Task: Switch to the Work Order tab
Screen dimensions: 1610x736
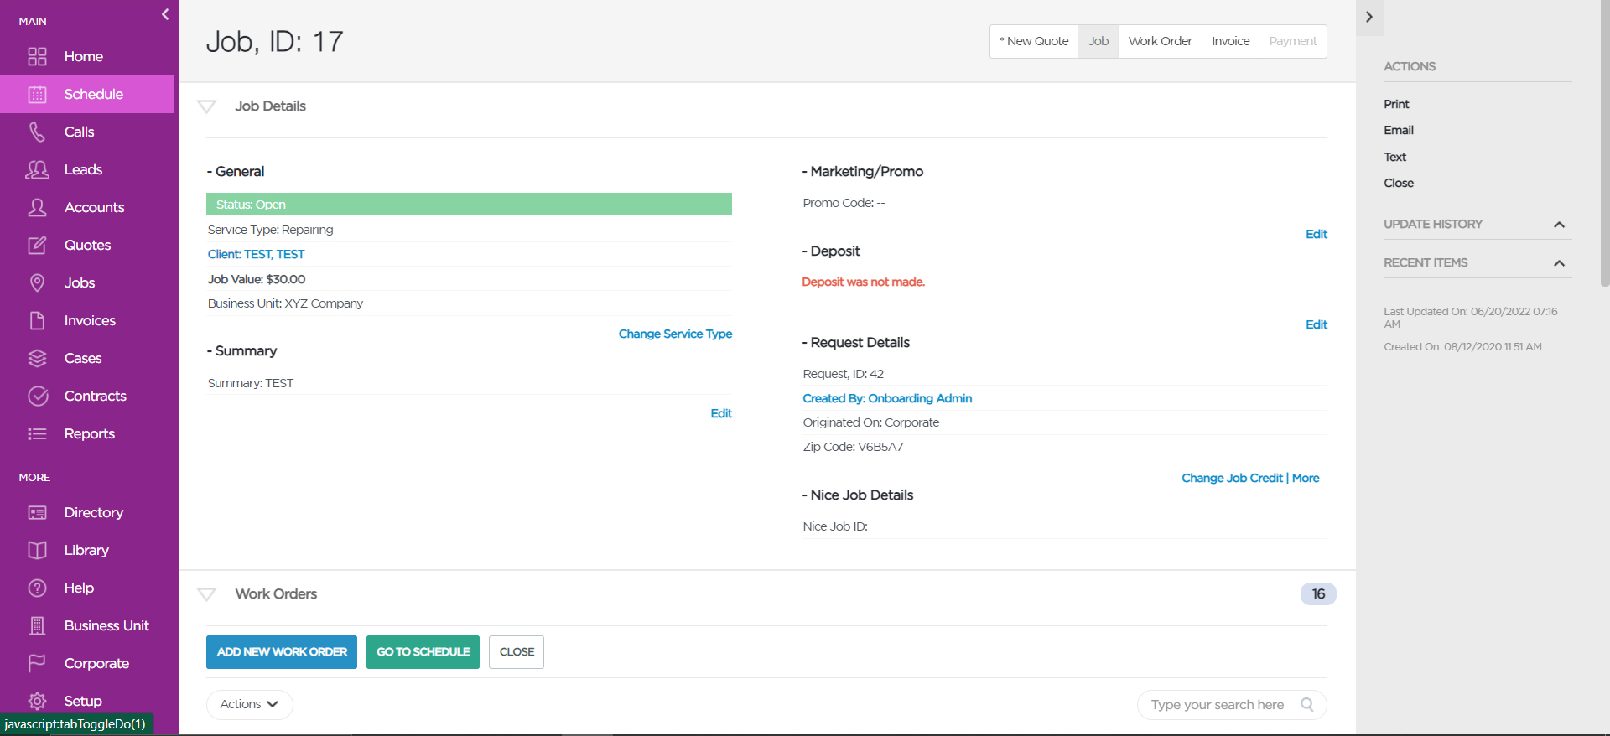Action: tap(1160, 41)
